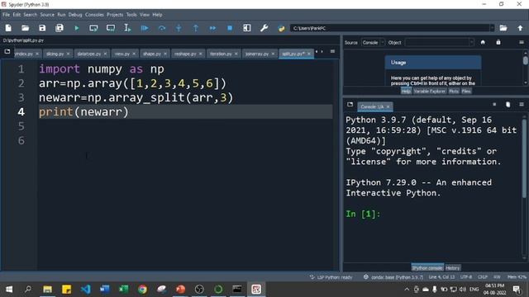Switch to Files pane tab
This screenshot has height=297, width=529.
pyautogui.click(x=466, y=92)
